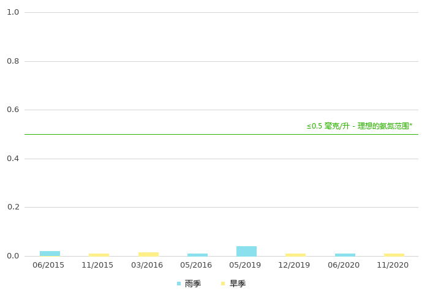Select the yellow bar for 12/2019
The image size is (430, 305).
coord(295,255)
